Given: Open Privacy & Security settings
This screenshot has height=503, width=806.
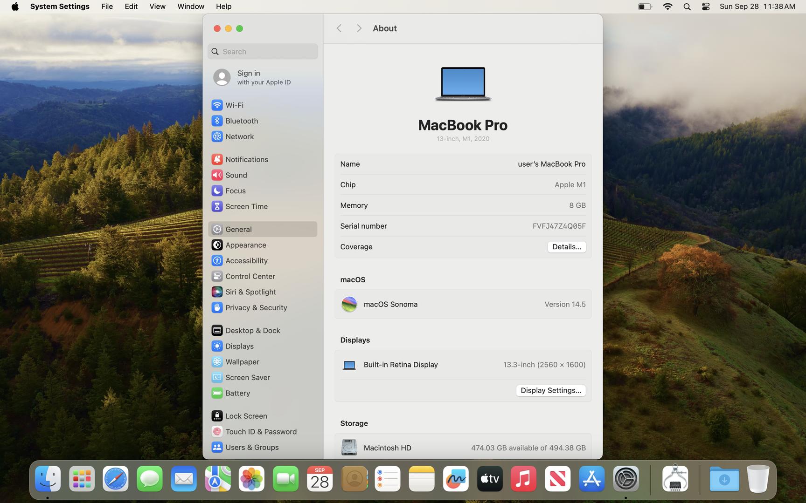Looking at the screenshot, I should [x=263, y=307].
